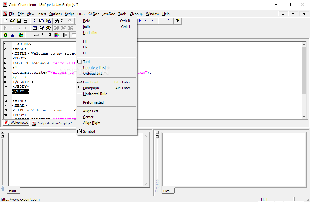This screenshot has height=202, width=310.
Task: Select Symbol menu entry
Action: click(107, 131)
